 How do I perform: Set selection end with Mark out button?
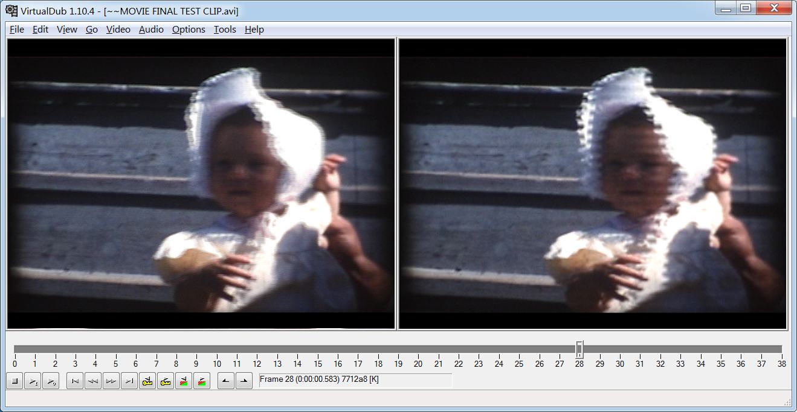pyautogui.click(x=244, y=381)
